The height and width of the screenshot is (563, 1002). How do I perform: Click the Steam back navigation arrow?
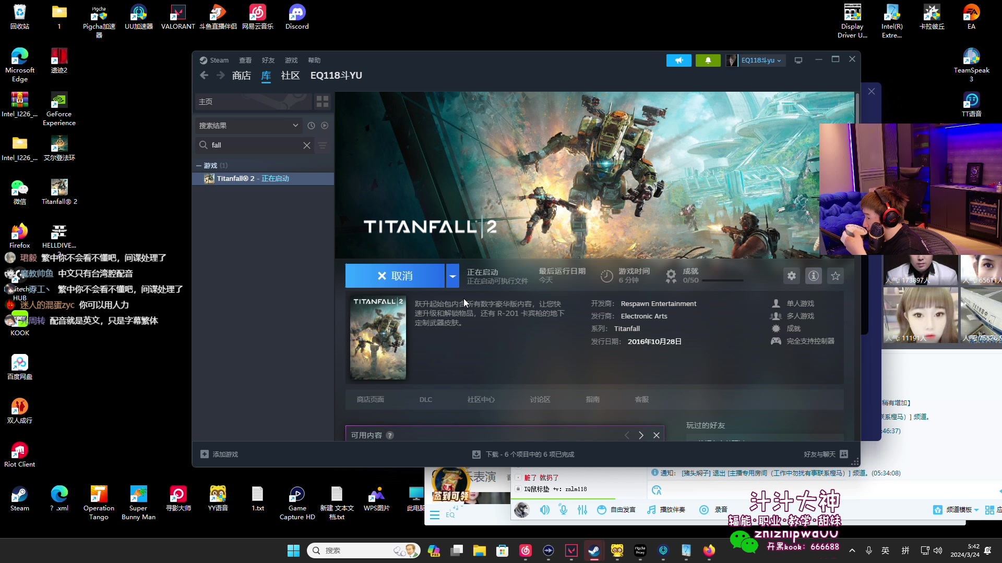(204, 76)
